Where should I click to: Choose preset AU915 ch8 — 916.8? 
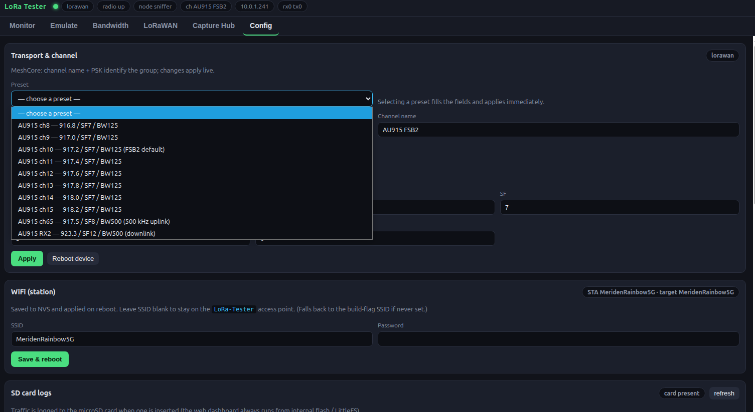[x=192, y=125]
